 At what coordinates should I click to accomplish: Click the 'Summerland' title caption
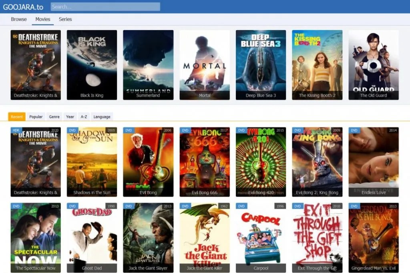[x=148, y=95]
